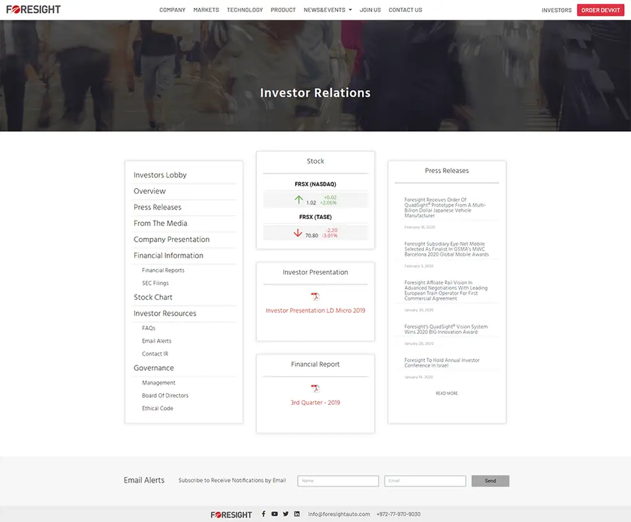Open Management sub-item
The width and height of the screenshot is (631, 522).
tap(158, 383)
